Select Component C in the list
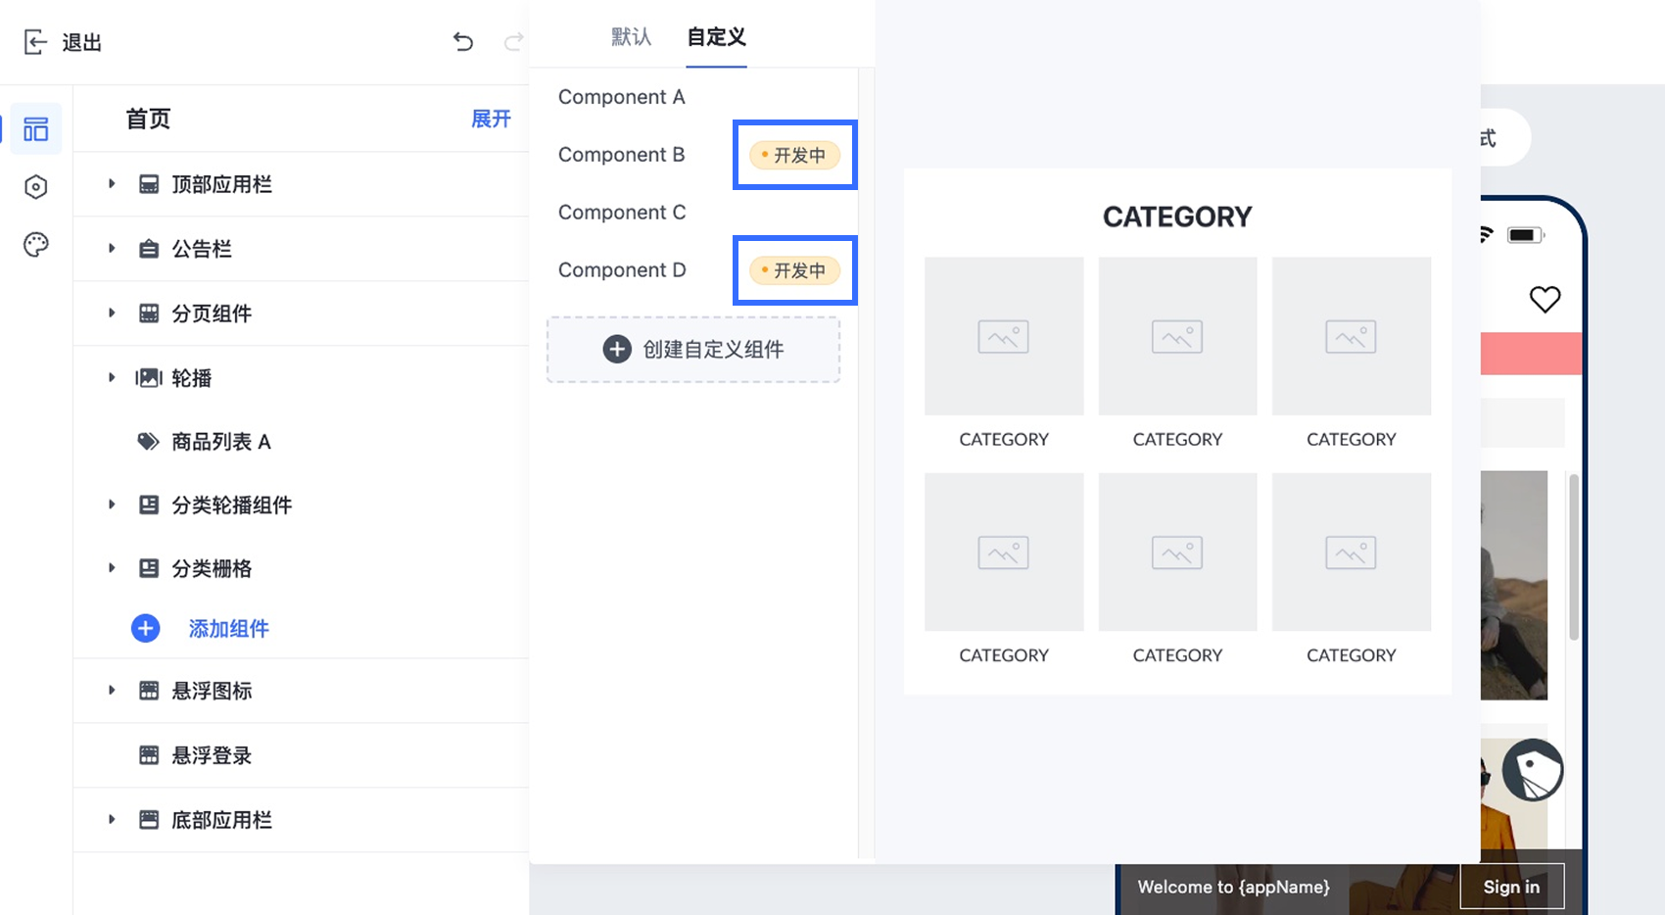This screenshot has width=1665, height=915. (622, 213)
